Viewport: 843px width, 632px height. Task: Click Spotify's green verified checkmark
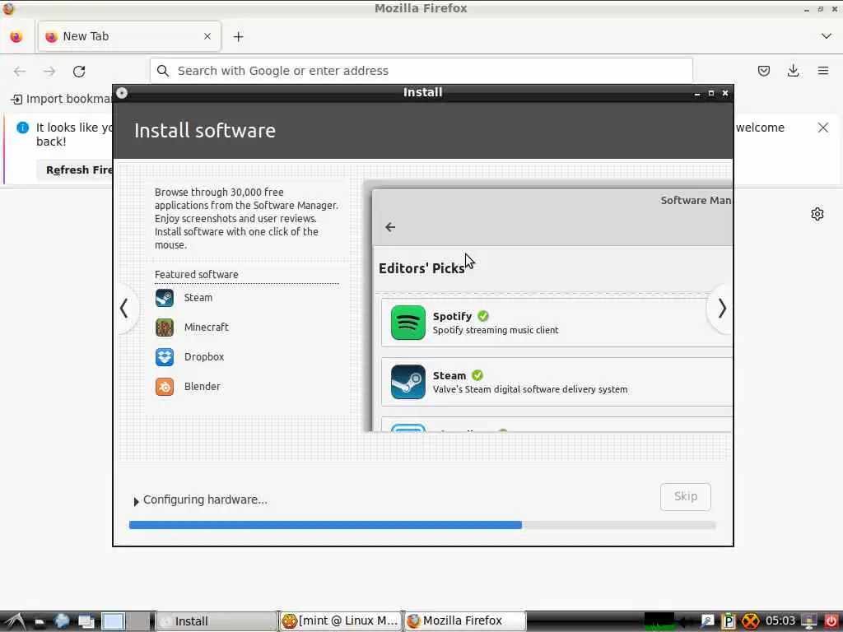click(482, 316)
